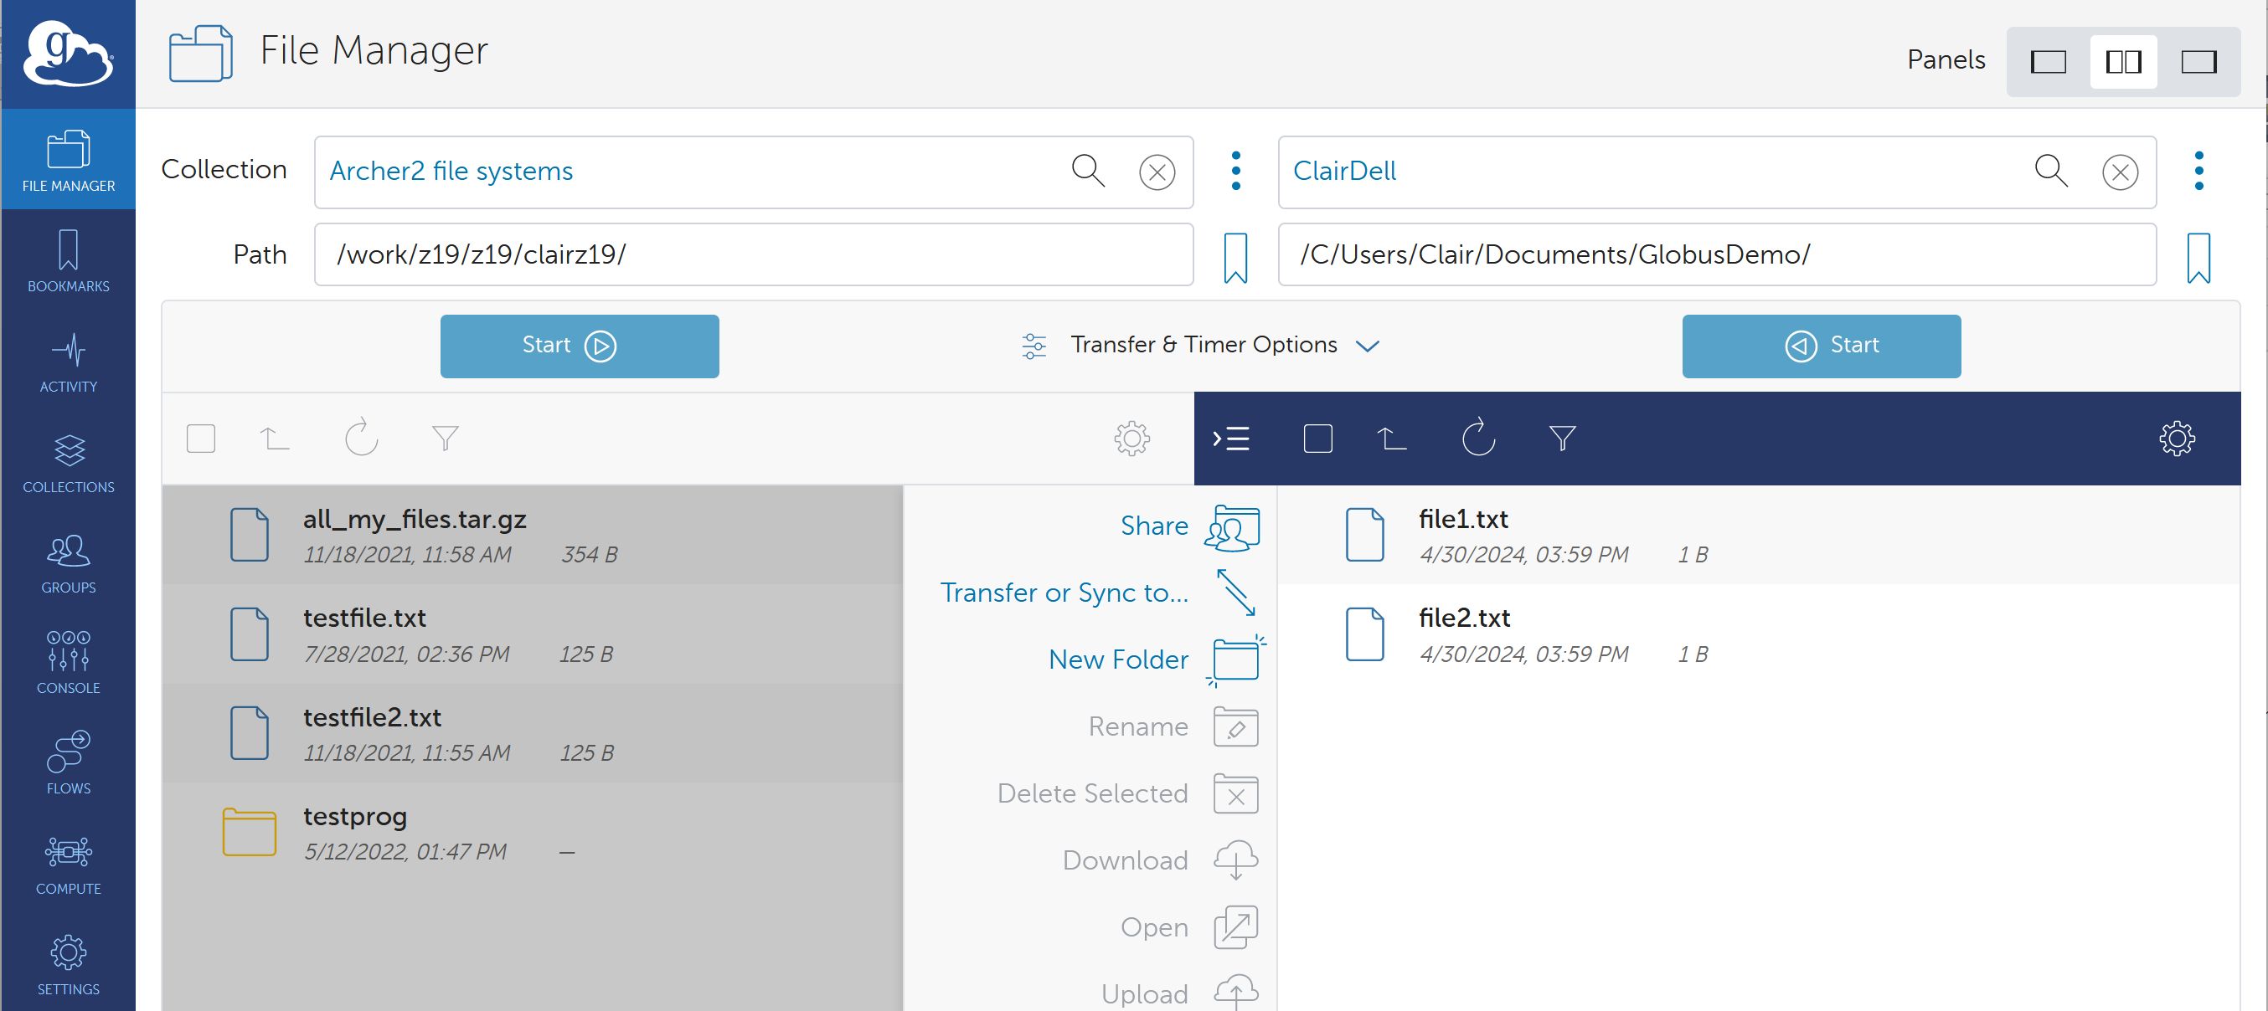
Task: Click the transfer options sliders icon
Action: 1033,346
